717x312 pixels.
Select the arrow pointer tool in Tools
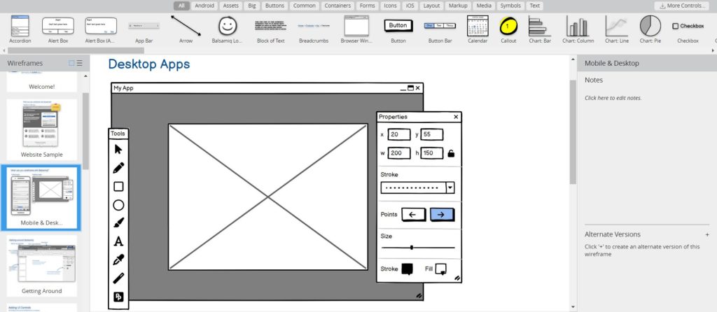click(x=118, y=150)
